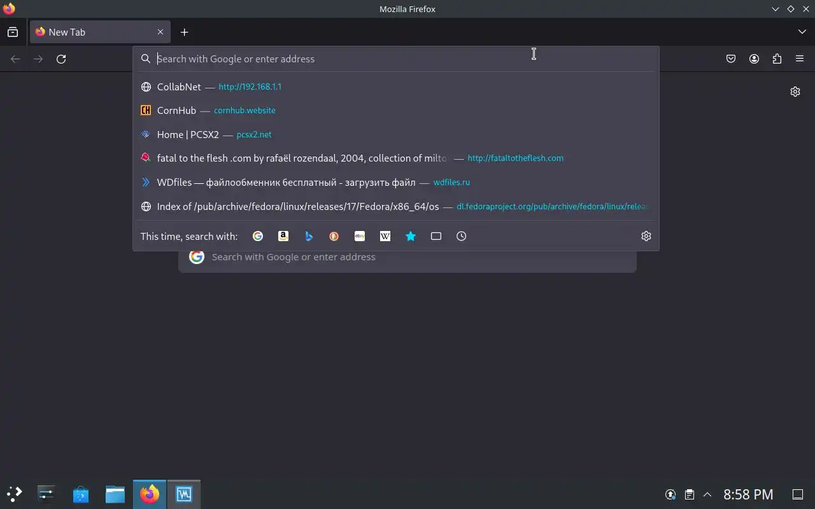
Task: Open WDfiles wdfiles.ru suggestion
Action: click(x=396, y=182)
